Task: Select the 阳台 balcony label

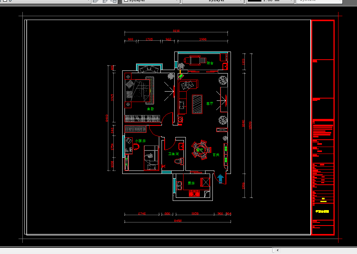Action: point(210,63)
